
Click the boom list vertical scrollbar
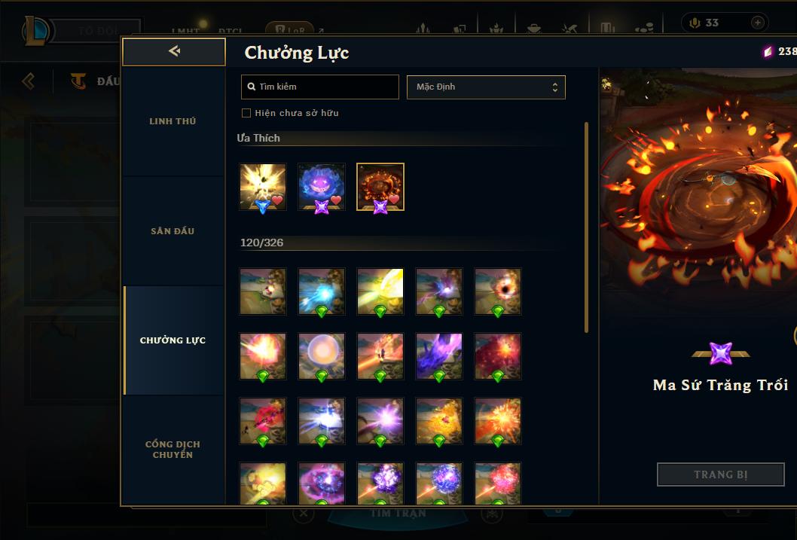click(x=586, y=227)
